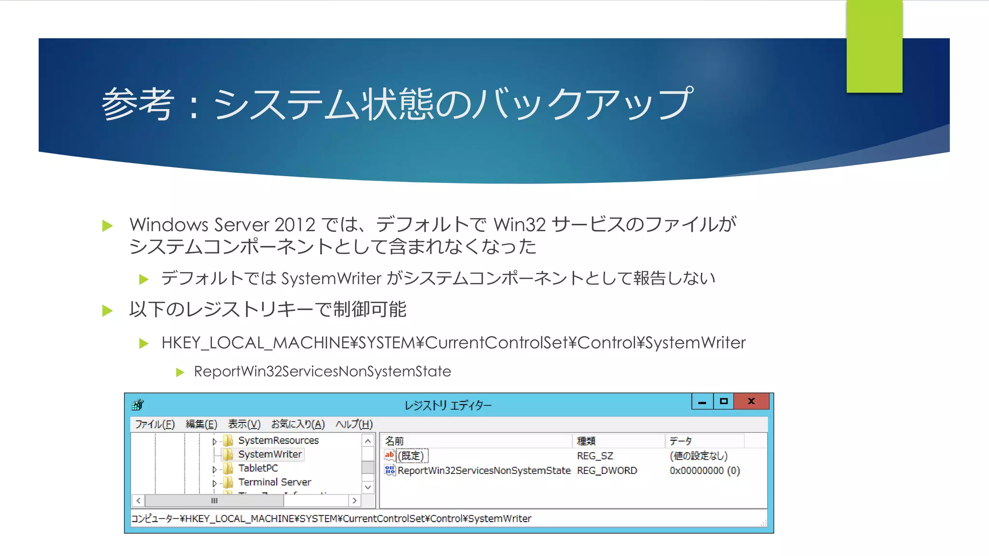The height and width of the screenshot is (556, 989).
Task: Expand the TabletPC tree node
Action: [x=214, y=469]
